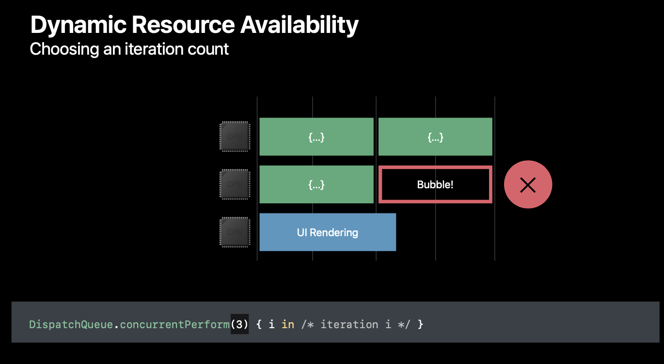Click the green {...} block left of Bubble!
This screenshot has width=664, height=364.
316,184
